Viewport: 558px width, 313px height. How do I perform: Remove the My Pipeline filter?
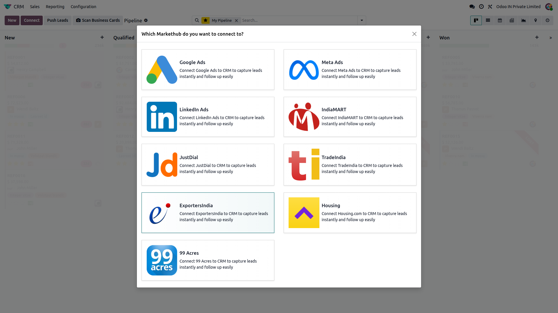(236, 21)
